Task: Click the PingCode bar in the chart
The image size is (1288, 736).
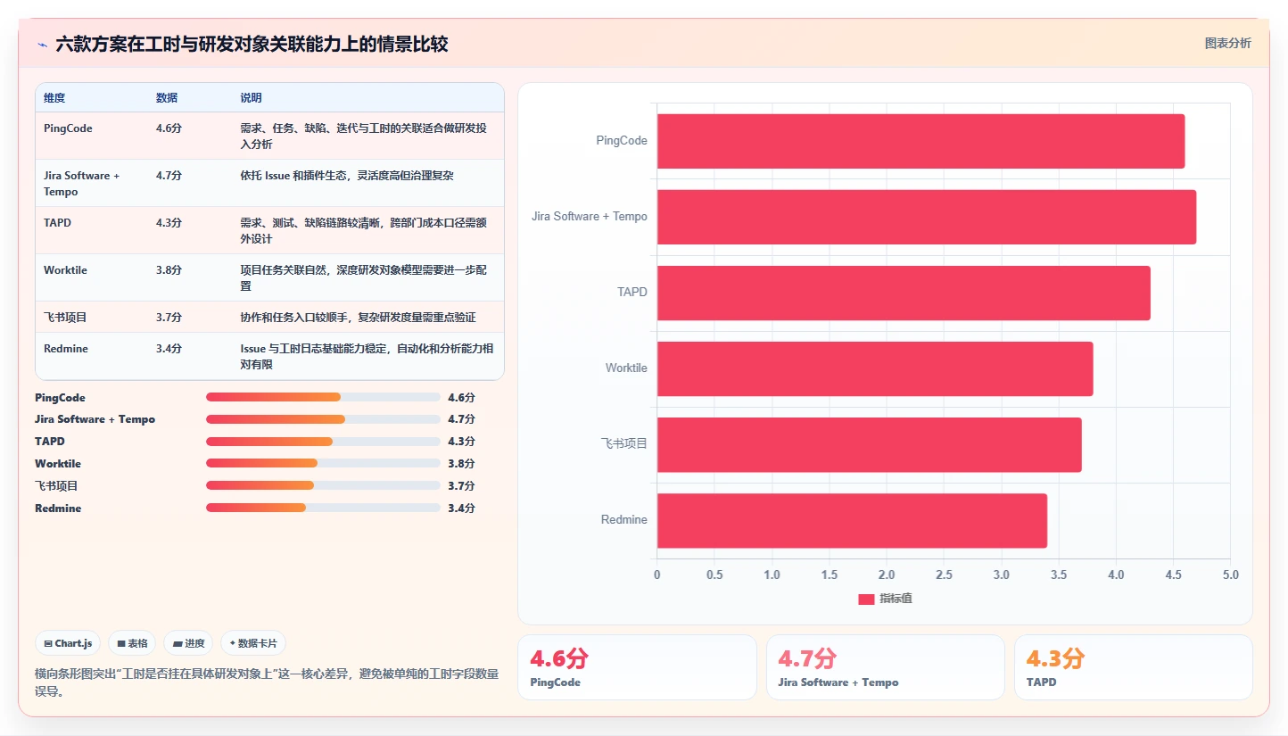Action: tap(921, 141)
